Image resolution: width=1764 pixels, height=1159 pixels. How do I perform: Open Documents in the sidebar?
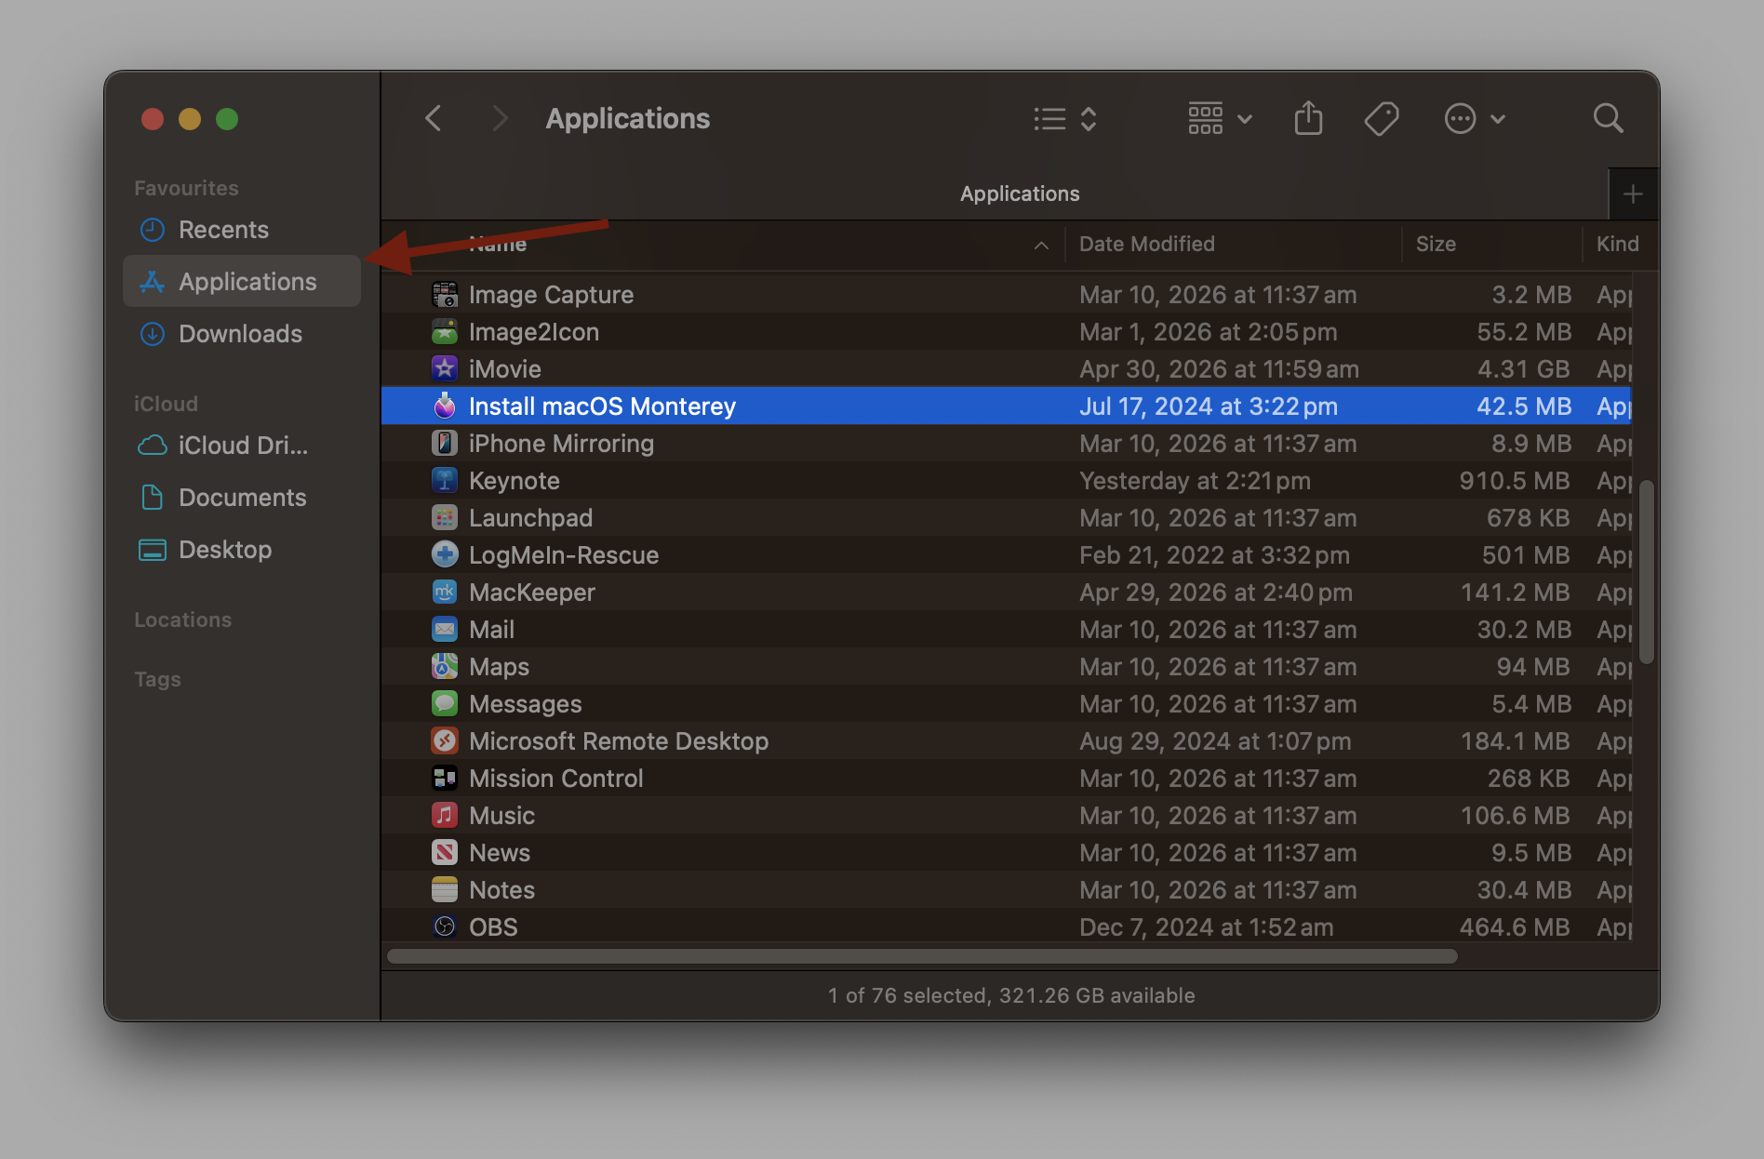pos(242,498)
